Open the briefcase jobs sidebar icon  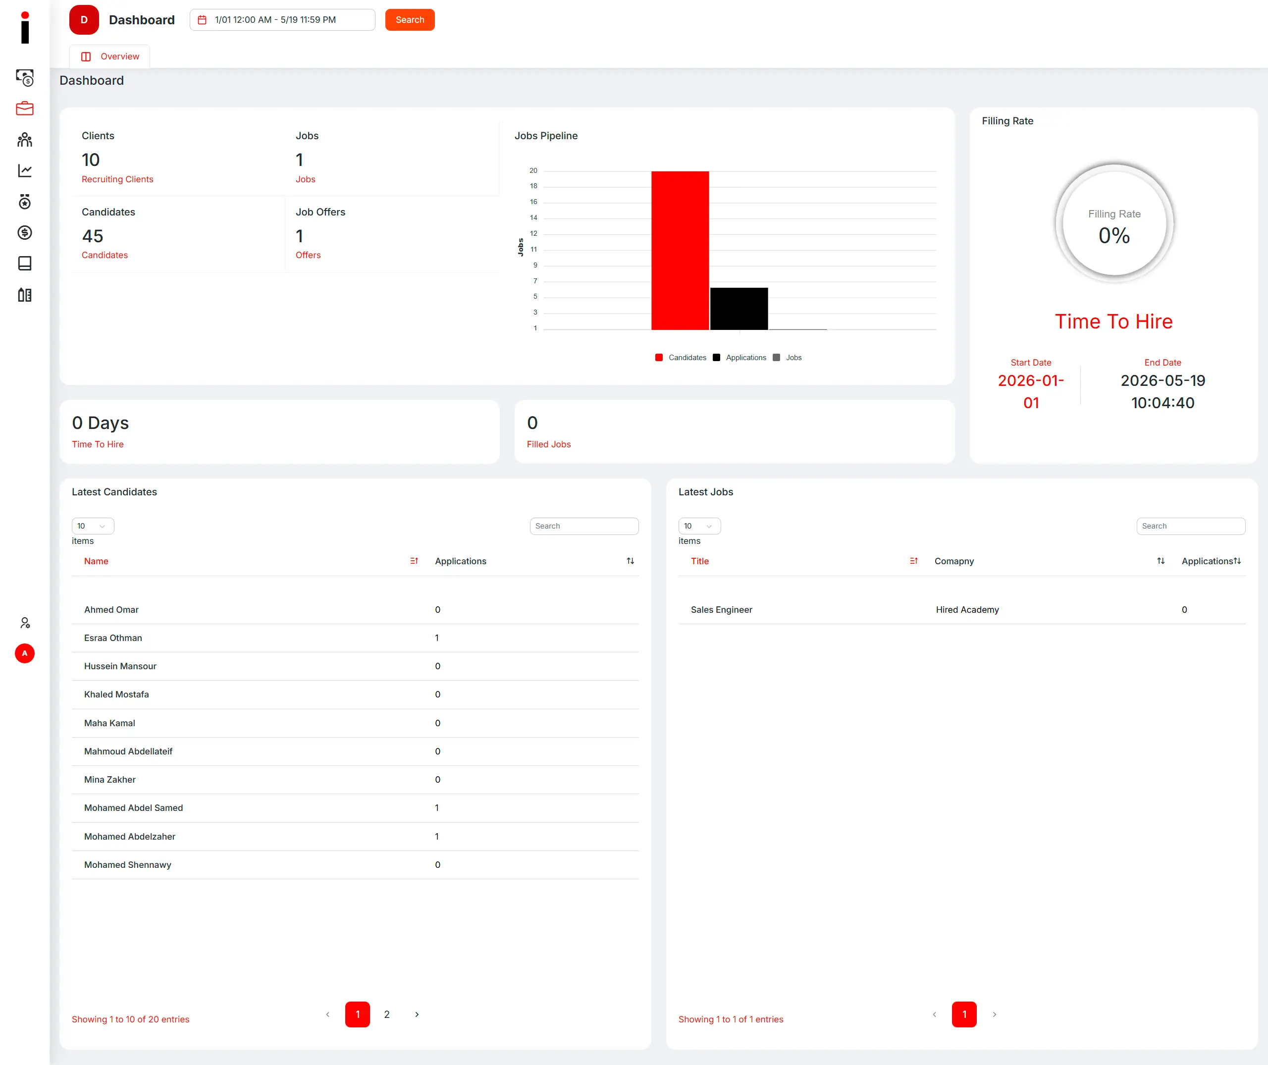[25, 108]
